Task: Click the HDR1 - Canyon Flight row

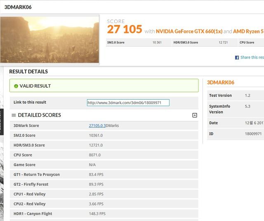Action: (104, 214)
